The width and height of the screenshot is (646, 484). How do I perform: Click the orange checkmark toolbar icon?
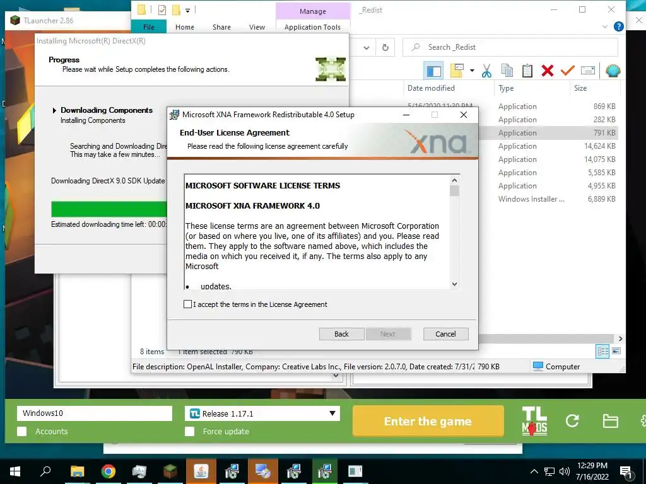[567, 71]
